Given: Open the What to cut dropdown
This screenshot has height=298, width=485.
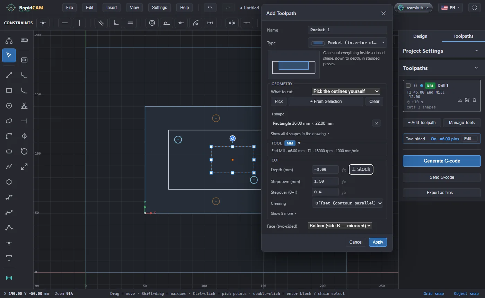Looking at the screenshot, I should [346, 91].
